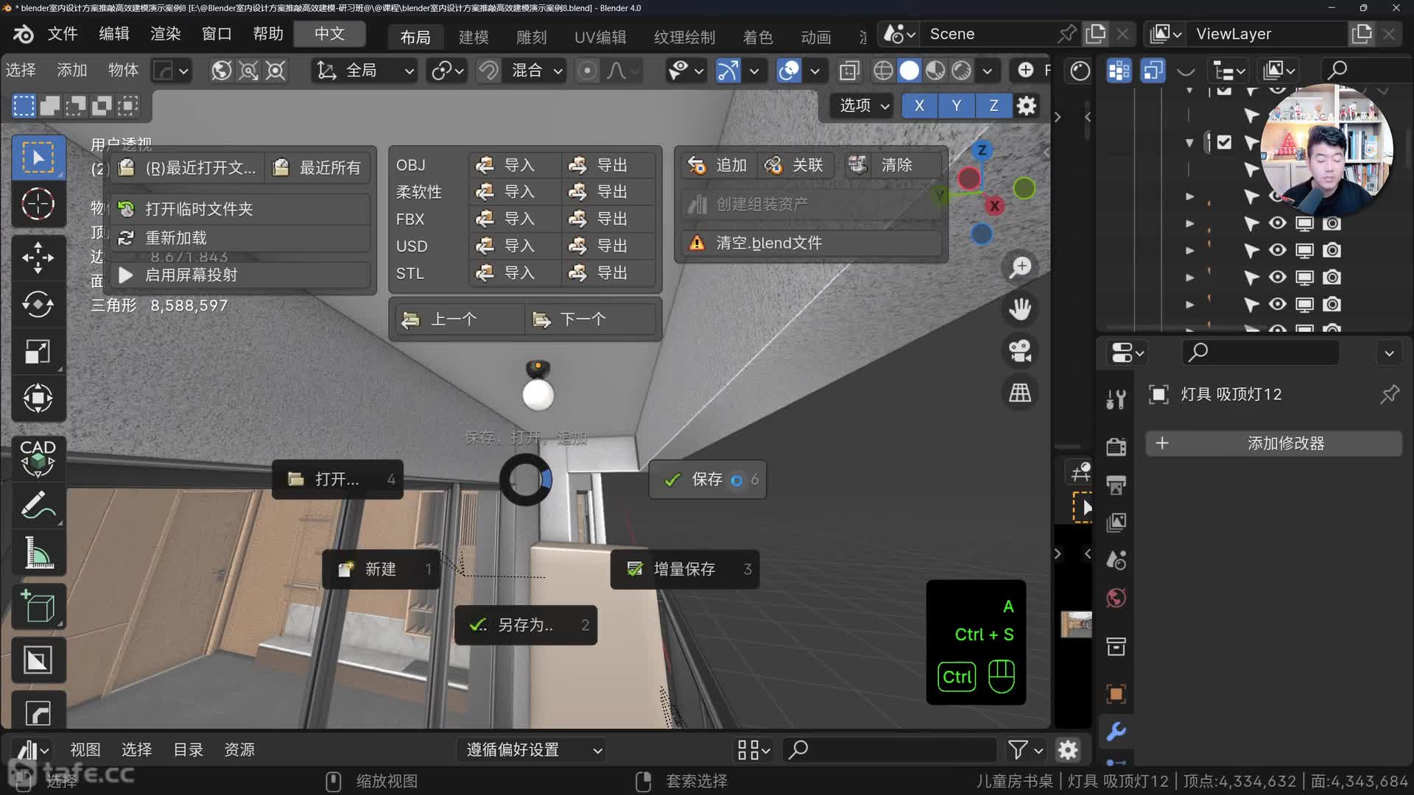1414x795 pixels.
Task: Select the 3D Cursor tool
Action: (x=38, y=204)
